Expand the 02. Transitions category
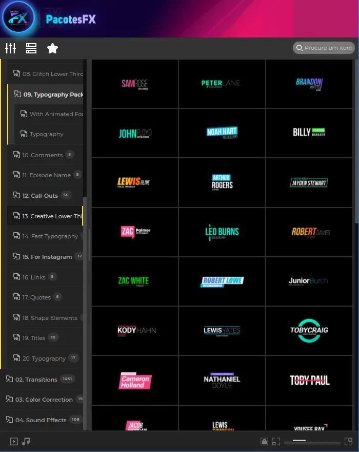 tap(9, 380)
